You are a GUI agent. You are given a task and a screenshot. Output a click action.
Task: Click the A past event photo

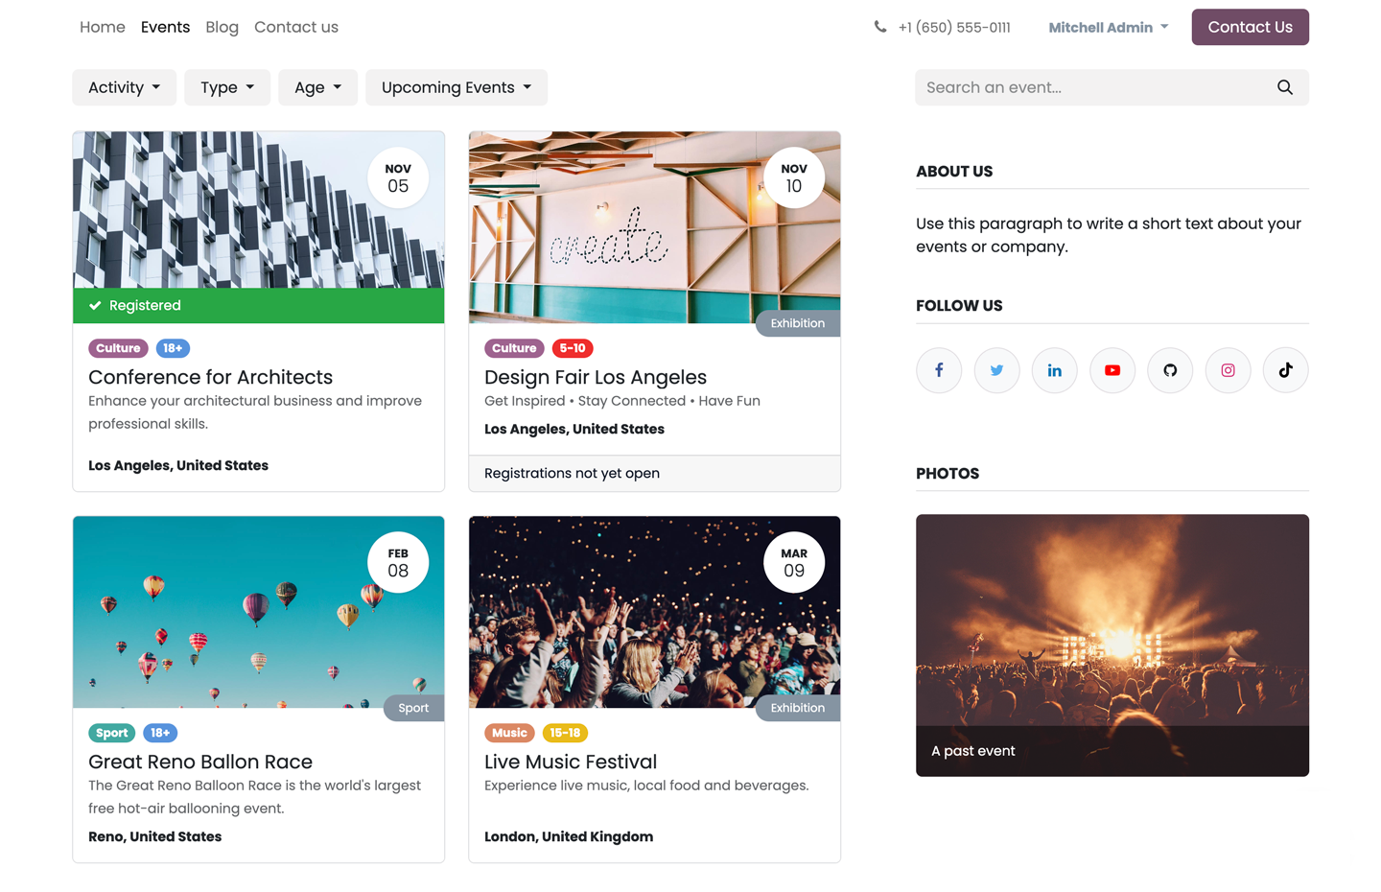click(1112, 645)
